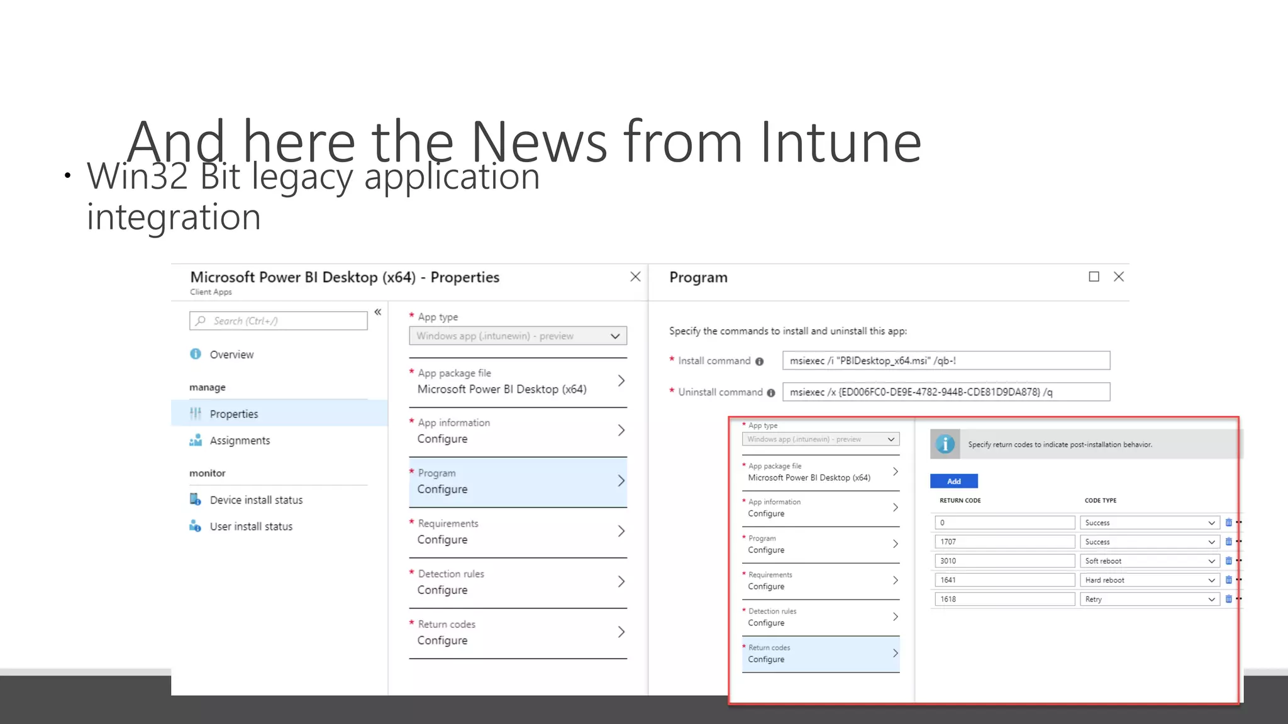The height and width of the screenshot is (724, 1288).
Task: Expand App package file chevron in Properties
Action: click(621, 381)
